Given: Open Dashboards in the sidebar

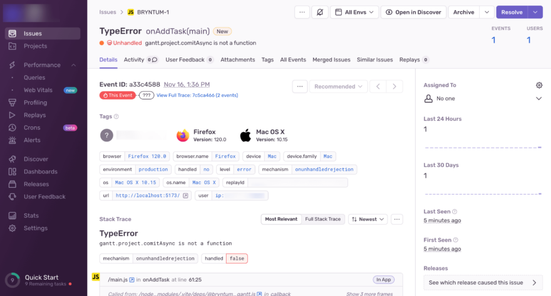Looking at the screenshot, I should click(x=40, y=171).
